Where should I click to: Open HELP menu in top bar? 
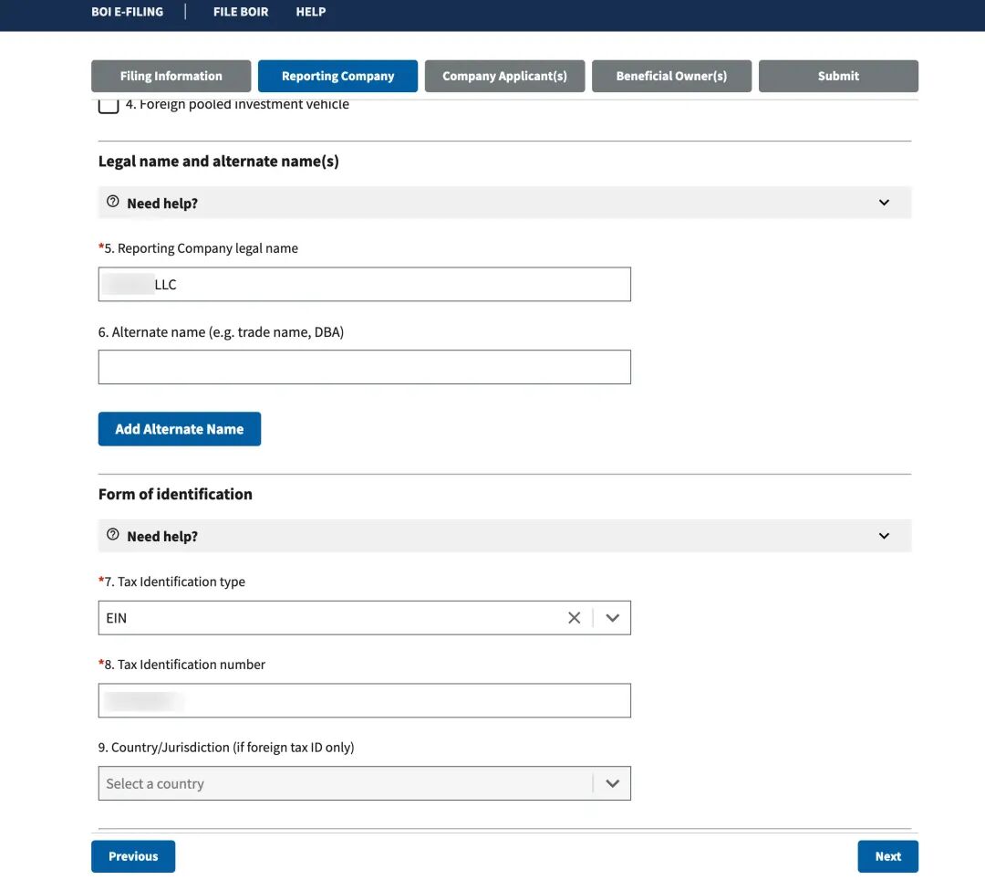coord(311,12)
